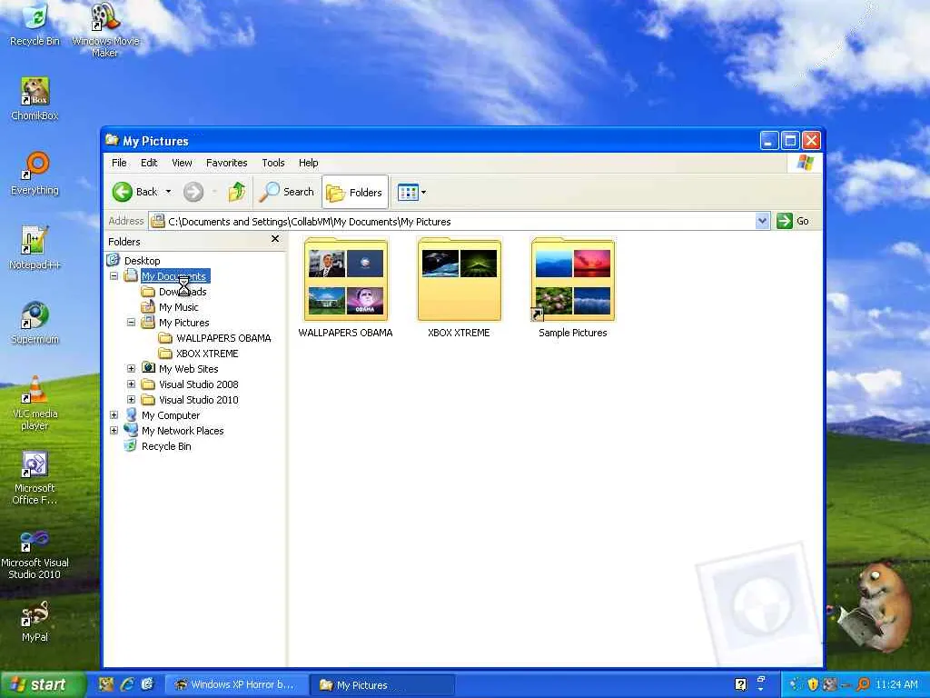The width and height of the screenshot is (930, 698).
Task: Click the Everything search tray icon
Action: 864,684
